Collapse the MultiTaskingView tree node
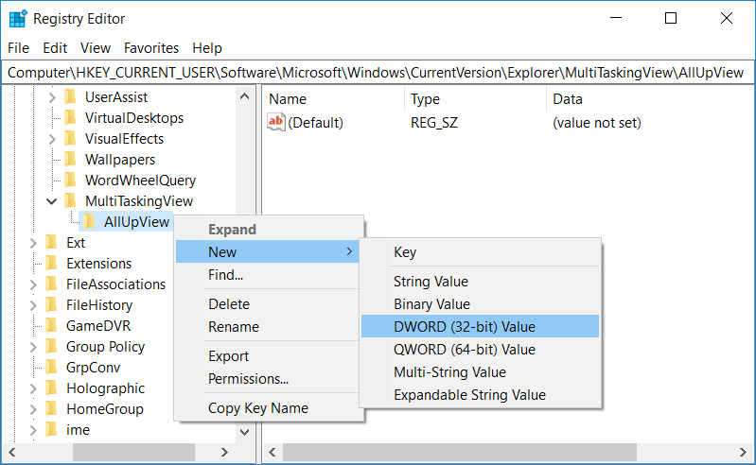The height and width of the screenshot is (465, 756). pyautogui.click(x=51, y=201)
